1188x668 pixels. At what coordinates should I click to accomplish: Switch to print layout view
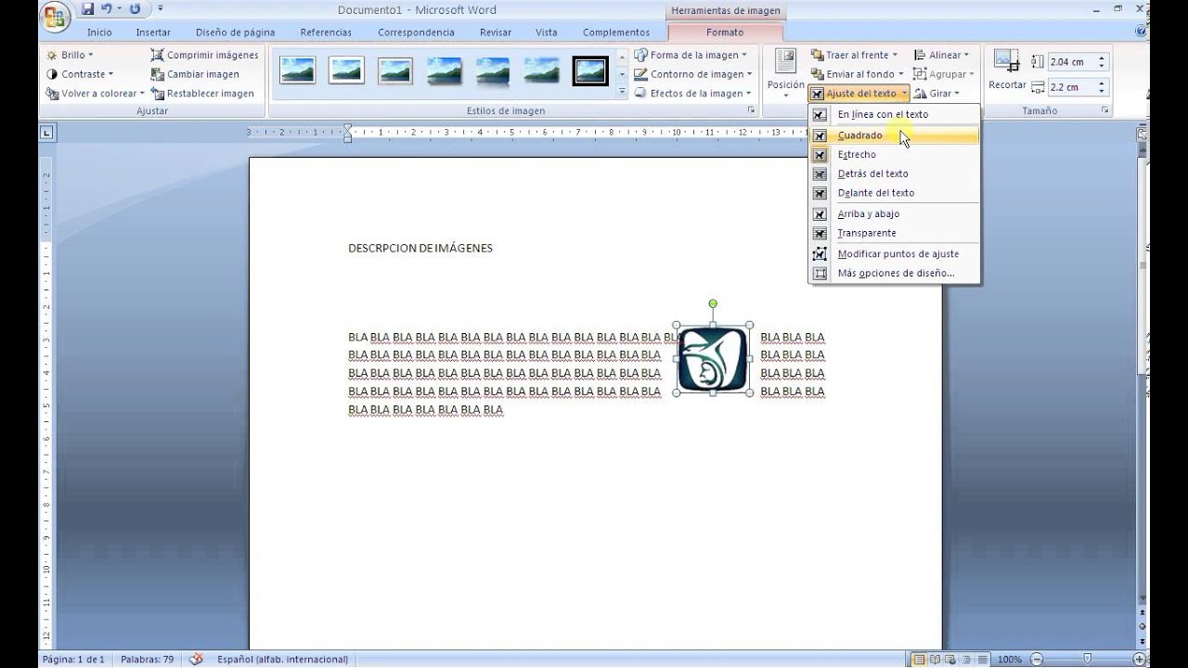(x=919, y=660)
